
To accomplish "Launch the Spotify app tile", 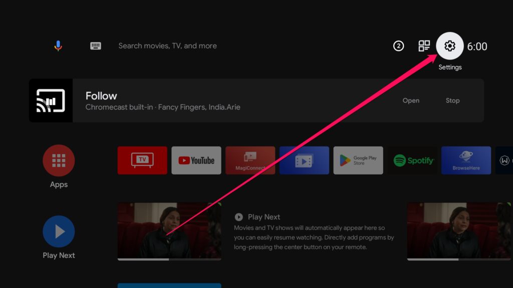I will point(412,160).
